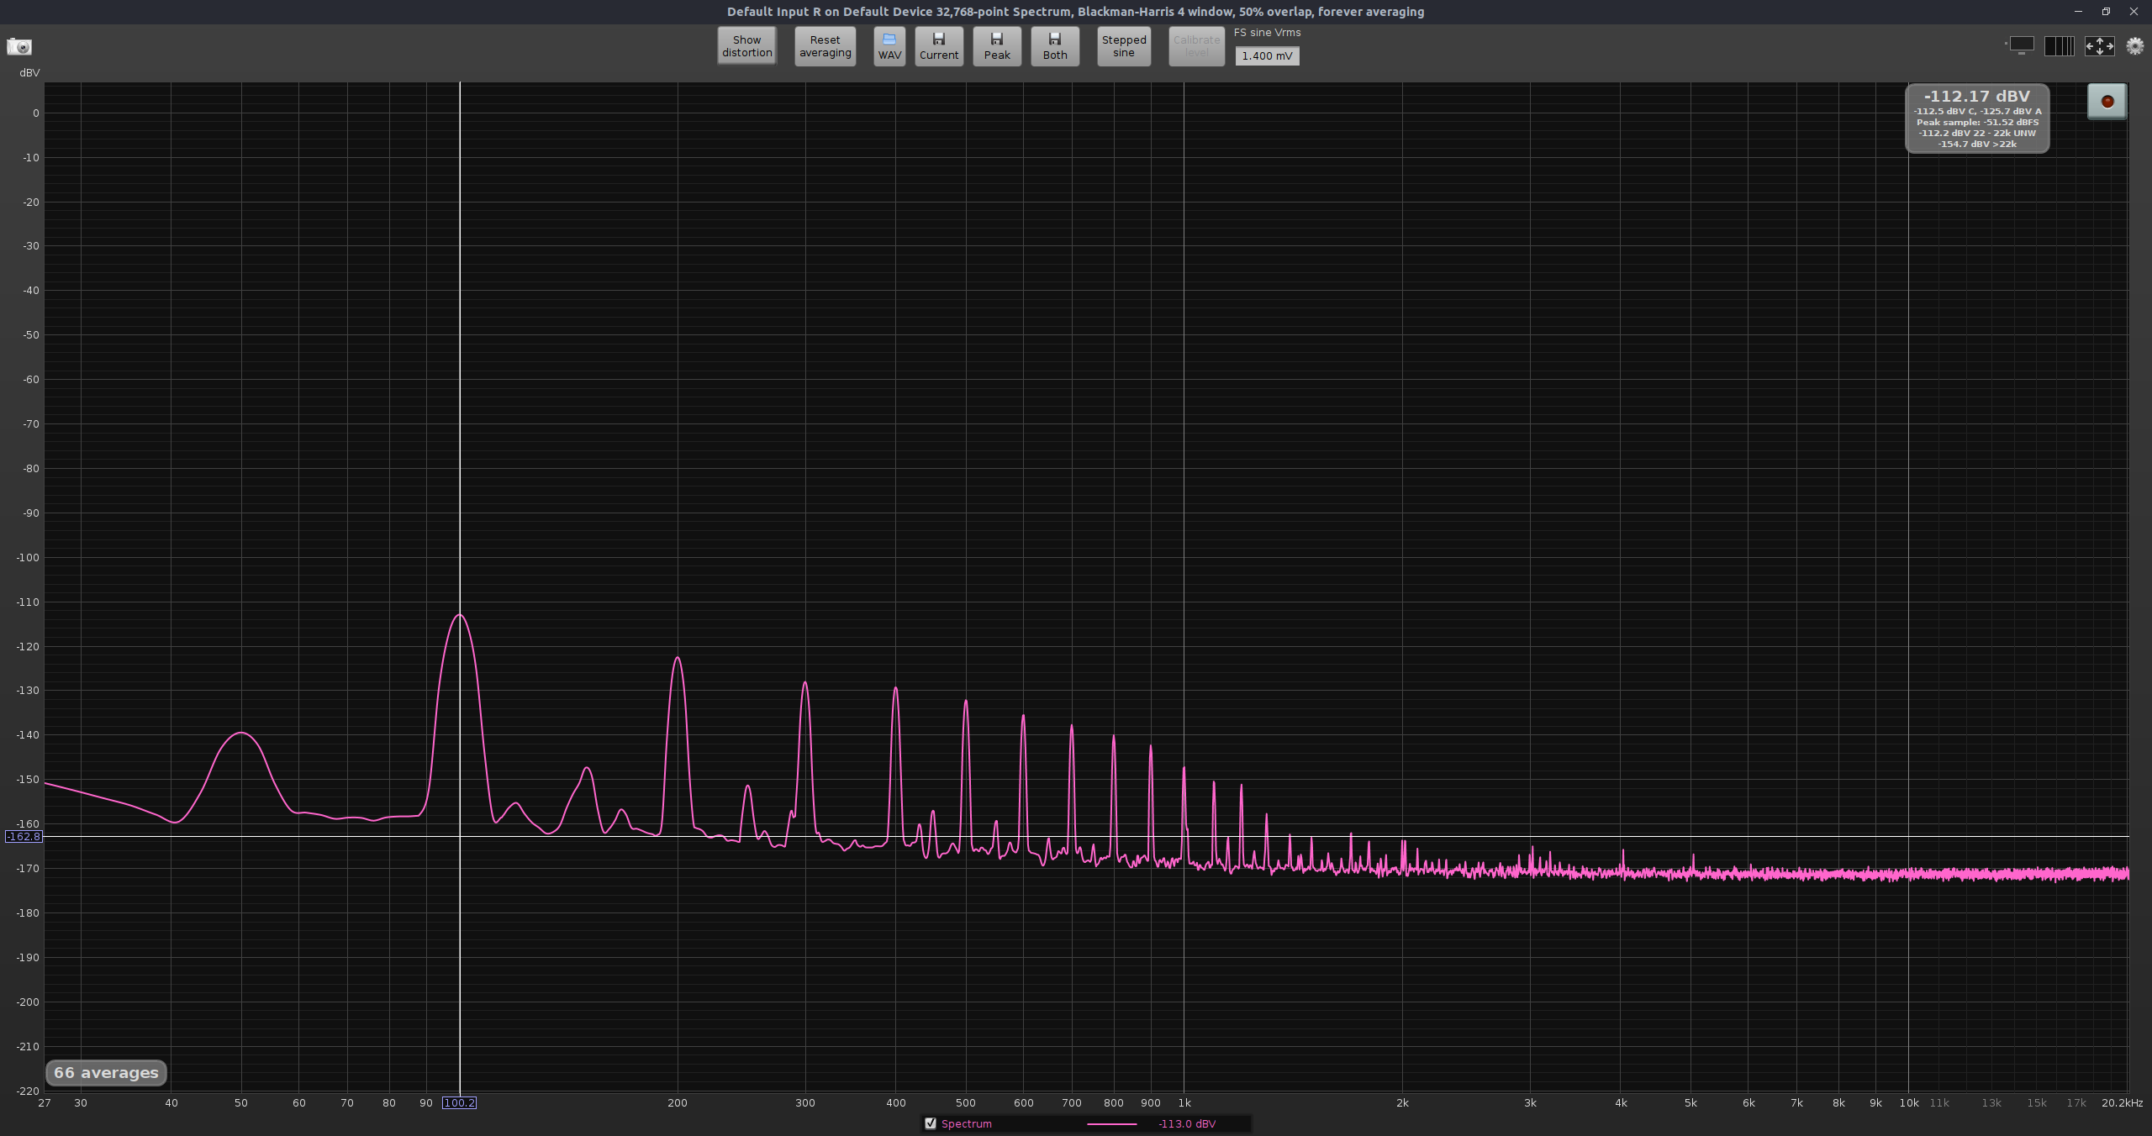Click the fit-to-view arrows icon
Screen dimensions: 2152x1136
[2099, 45]
